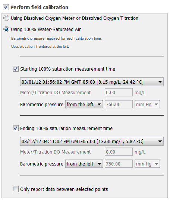This screenshot has width=170, height=201.
Task: Click the Only report data between selected points label
Action: click(x=64, y=189)
